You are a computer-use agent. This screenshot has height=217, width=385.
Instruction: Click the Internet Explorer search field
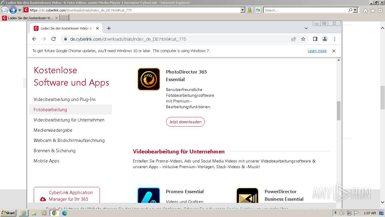click(x=305, y=10)
